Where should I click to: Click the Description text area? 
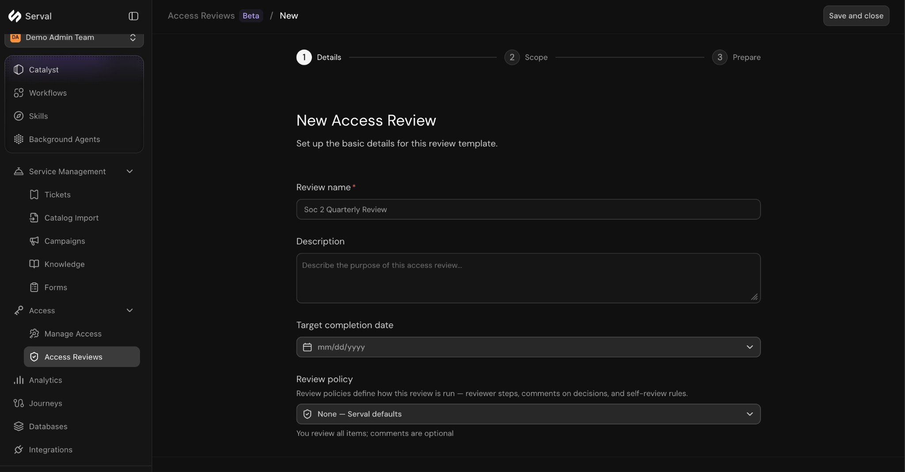[528, 278]
